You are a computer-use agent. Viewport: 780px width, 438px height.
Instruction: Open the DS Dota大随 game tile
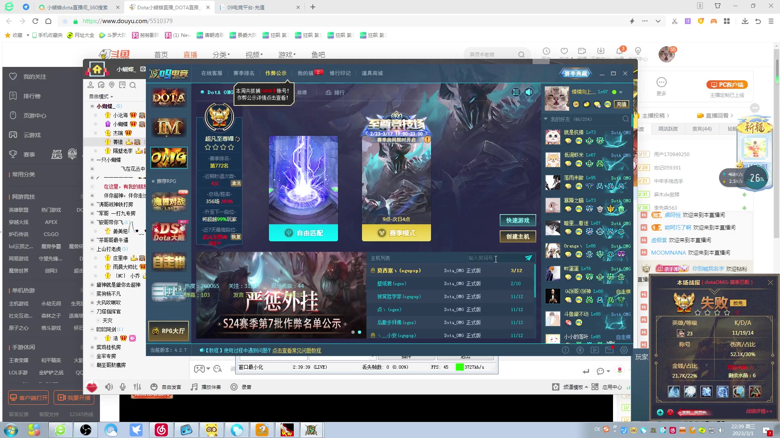coord(169,232)
